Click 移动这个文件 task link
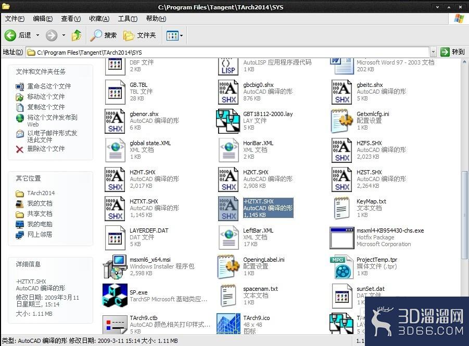This screenshot has height=346, width=469. coord(46,97)
